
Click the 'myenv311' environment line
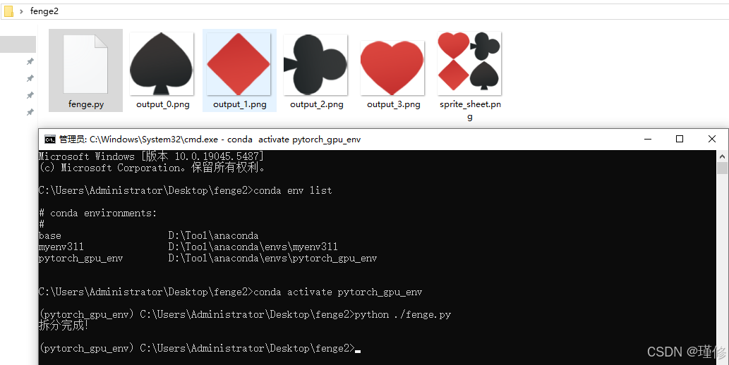[188, 247]
